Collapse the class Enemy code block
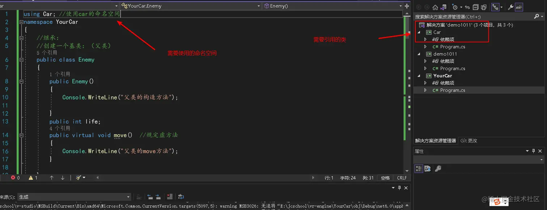The width and height of the screenshot is (547, 210). [21, 60]
